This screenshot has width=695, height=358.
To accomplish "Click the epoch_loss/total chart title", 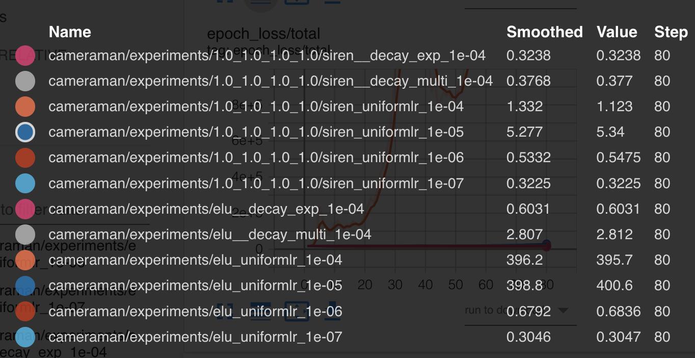I will coord(263,34).
